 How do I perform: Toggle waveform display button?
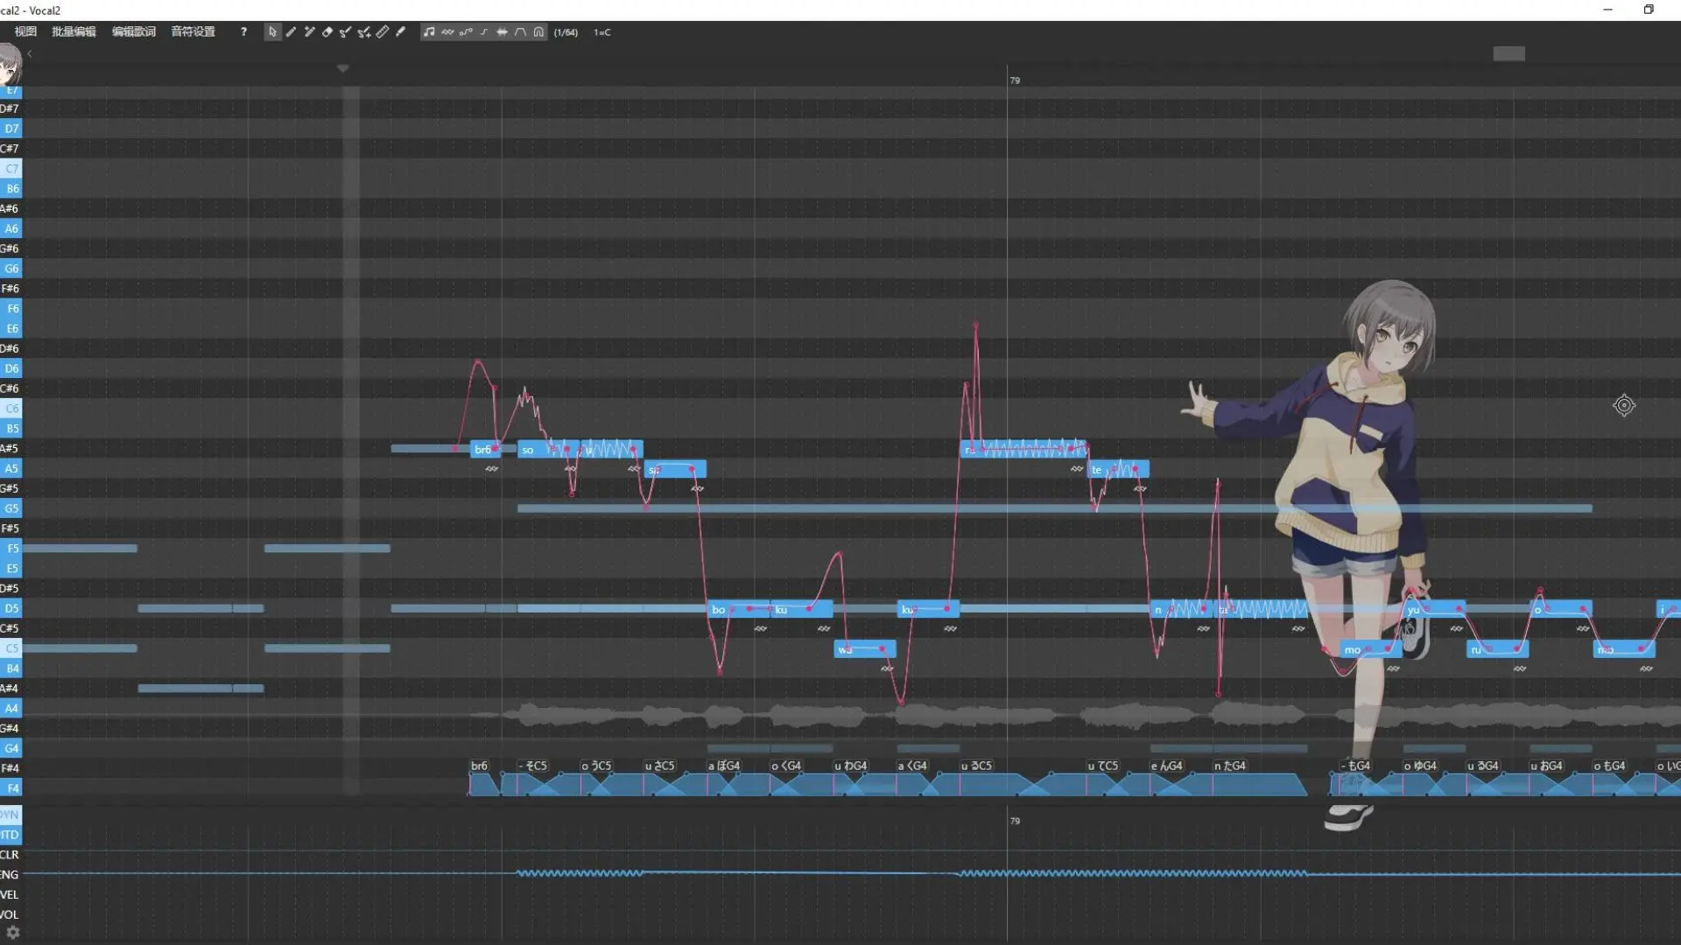click(x=503, y=32)
